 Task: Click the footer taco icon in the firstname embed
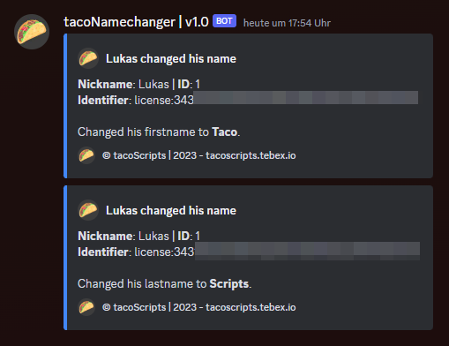pyautogui.click(x=86, y=155)
